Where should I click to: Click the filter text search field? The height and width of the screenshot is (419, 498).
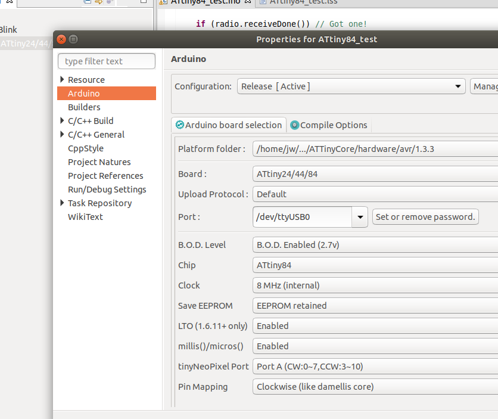[x=107, y=61]
